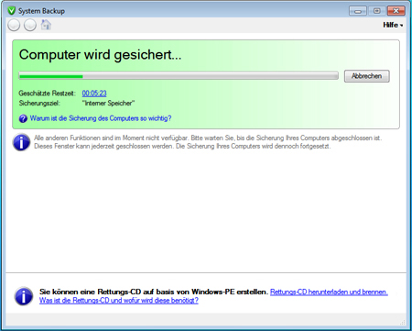Go to the home screen icon
412x331 pixels.
tap(46, 25)
